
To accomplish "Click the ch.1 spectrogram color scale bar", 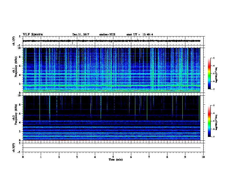I will (209, 74).
